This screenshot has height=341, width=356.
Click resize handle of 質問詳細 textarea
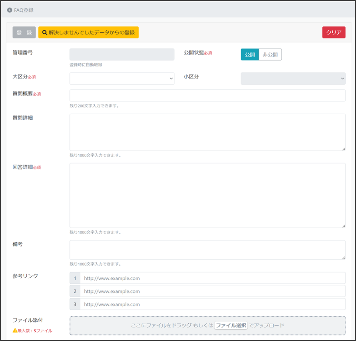(343, 149)
